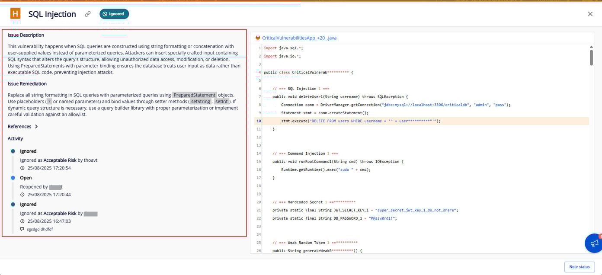
Task: Click the Ignored status badge
Action: [114, 14]
